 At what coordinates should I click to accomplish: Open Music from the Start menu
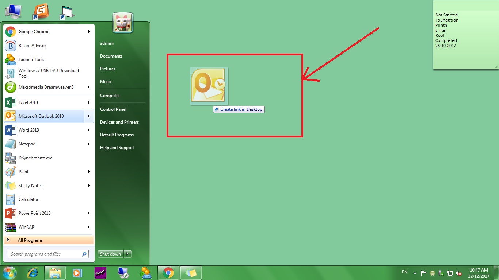(x=106, y=82)
